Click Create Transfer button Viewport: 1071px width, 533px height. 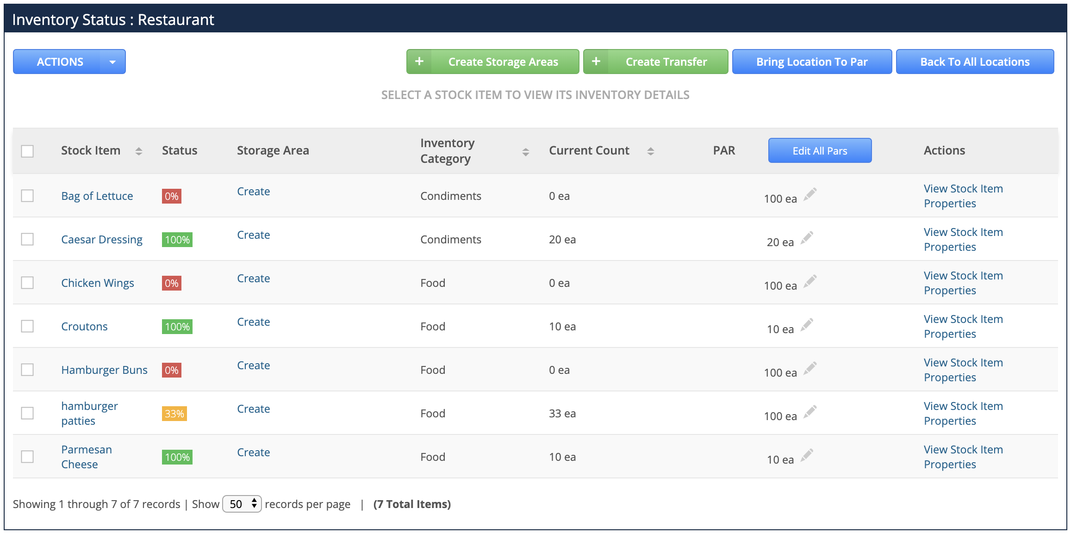pos(655,62)
